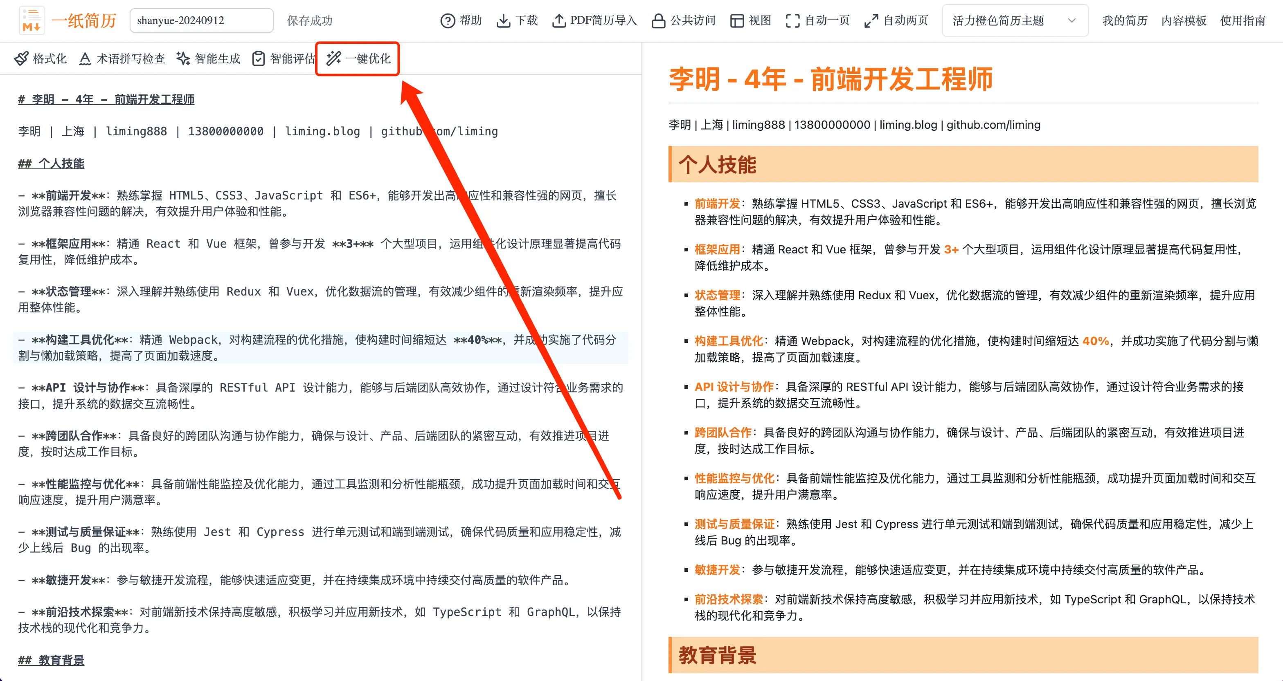Edit the resume name field shanyue-20240912
Viewport: 1283px width, 681px height.
tap(201, 20)
